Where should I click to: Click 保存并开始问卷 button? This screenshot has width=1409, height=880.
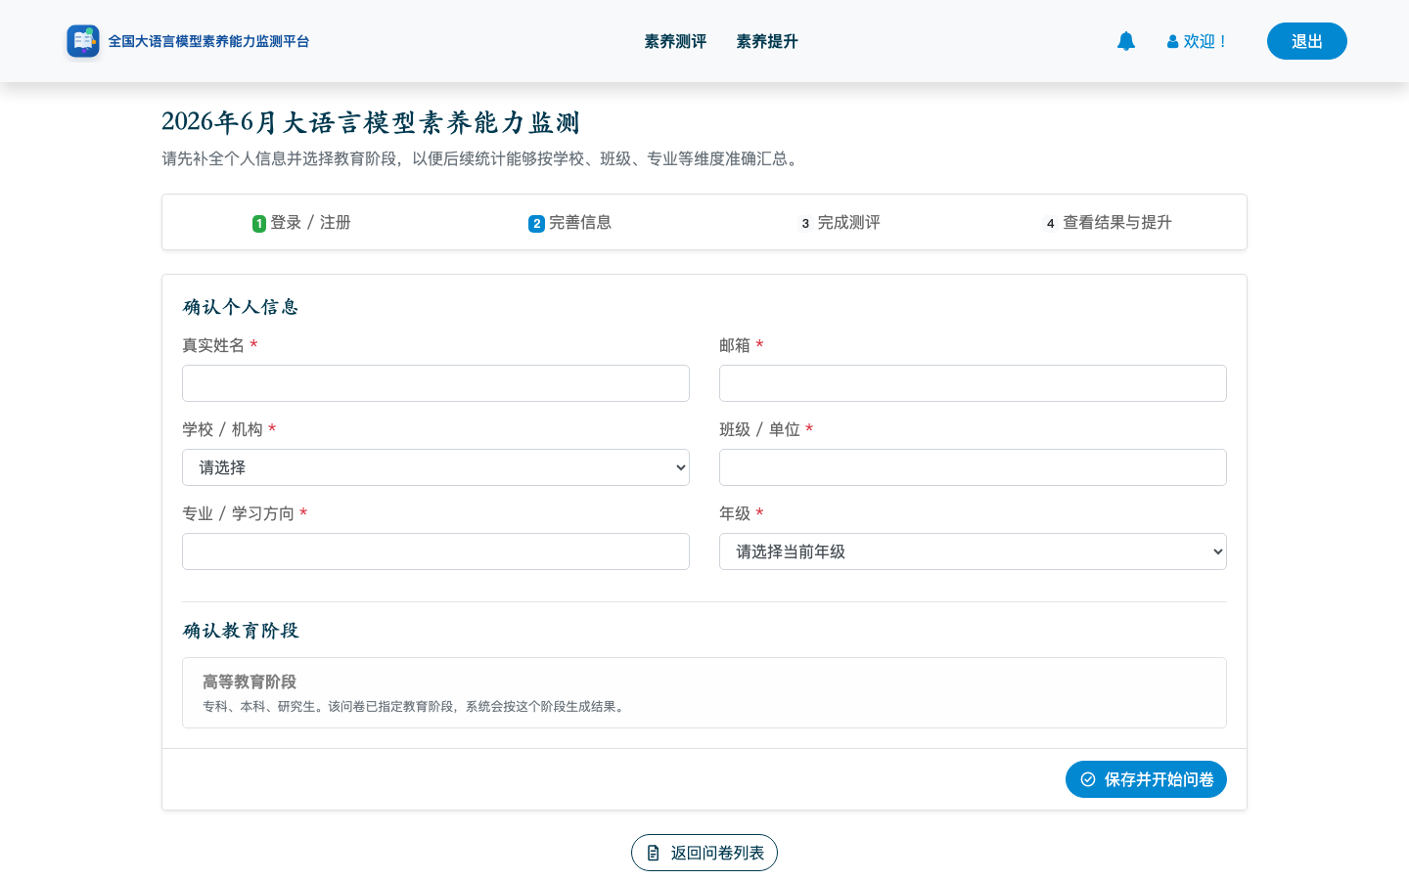[1146, 779]
